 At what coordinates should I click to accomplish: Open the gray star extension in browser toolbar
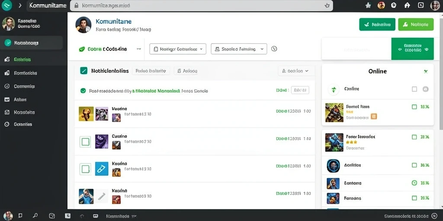click(368, 5)
